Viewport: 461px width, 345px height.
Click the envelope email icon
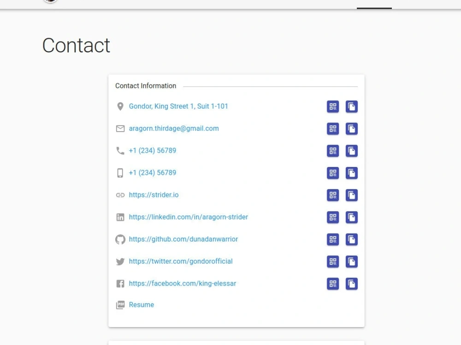(120, 129)
